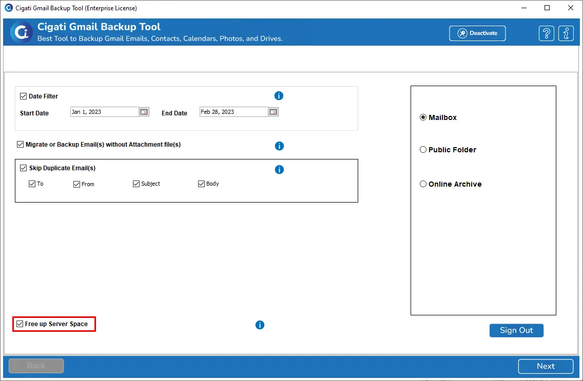This screenshot has width=583, height=381.
Task: Open the help question mark icon
Action: (546, 33)
